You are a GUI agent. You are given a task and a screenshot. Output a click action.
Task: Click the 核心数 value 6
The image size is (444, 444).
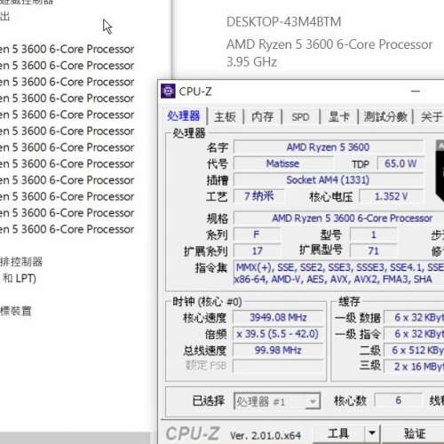tap(399, 400)
